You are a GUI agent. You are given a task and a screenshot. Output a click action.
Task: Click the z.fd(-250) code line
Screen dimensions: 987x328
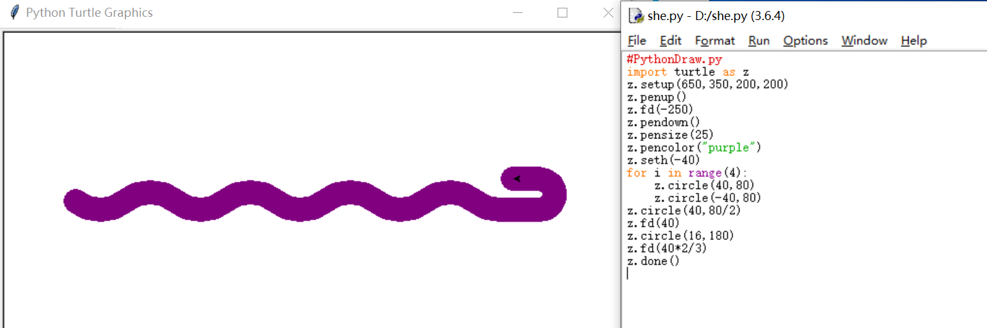(660, 109)
